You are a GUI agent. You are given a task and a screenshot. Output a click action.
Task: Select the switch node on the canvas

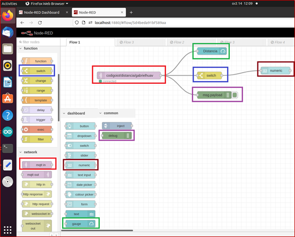pos(210,76)
